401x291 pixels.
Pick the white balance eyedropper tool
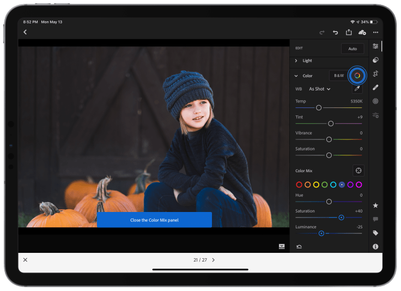[357, 89]
